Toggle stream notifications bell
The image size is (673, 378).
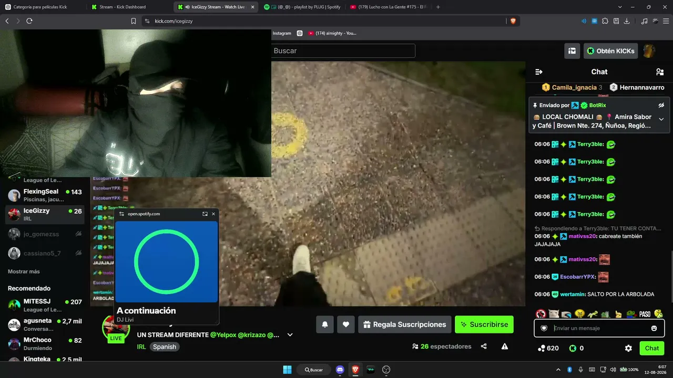click(x=325, y=324)
